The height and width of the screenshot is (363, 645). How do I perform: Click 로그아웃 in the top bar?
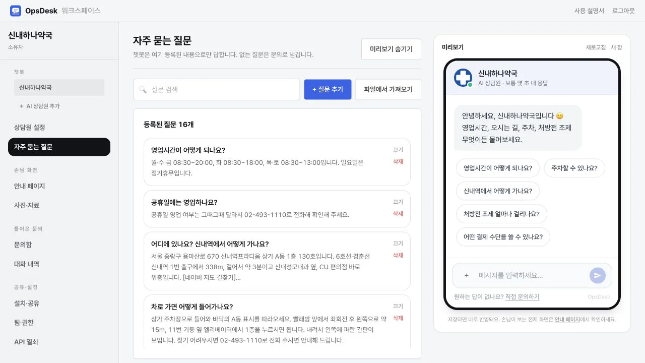(623, 11)
